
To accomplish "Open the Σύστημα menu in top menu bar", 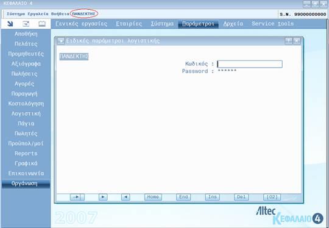I will click(16, 14).
